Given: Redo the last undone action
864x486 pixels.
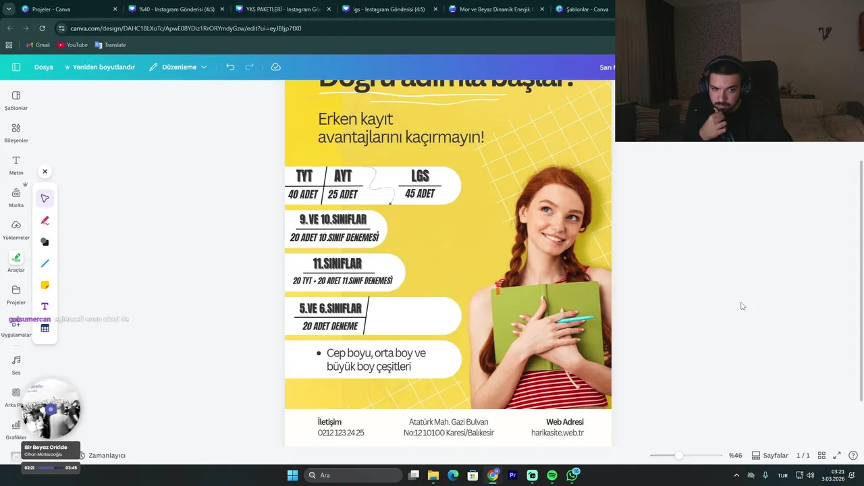Looking at the screenshot, I should [x=249, y=67].
